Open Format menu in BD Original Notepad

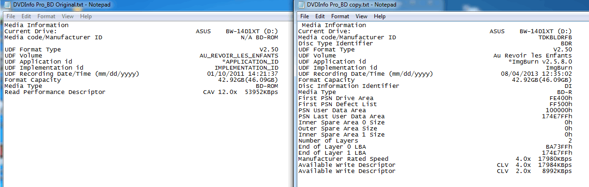[46, 16]
